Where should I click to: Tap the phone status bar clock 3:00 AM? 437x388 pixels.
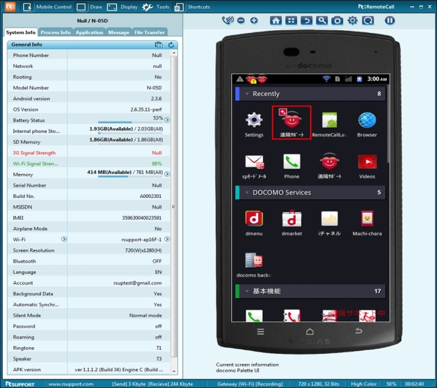(376, 79)
